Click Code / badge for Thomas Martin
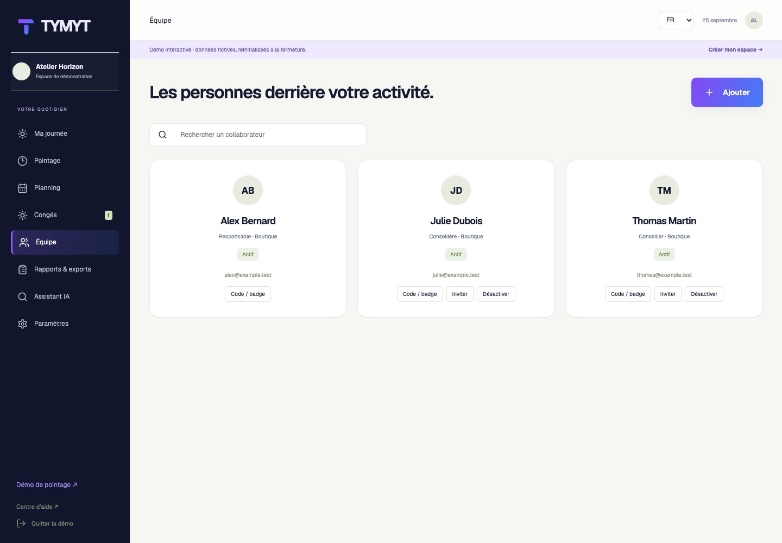The image size is (782, 543). [x=628, y=294]
